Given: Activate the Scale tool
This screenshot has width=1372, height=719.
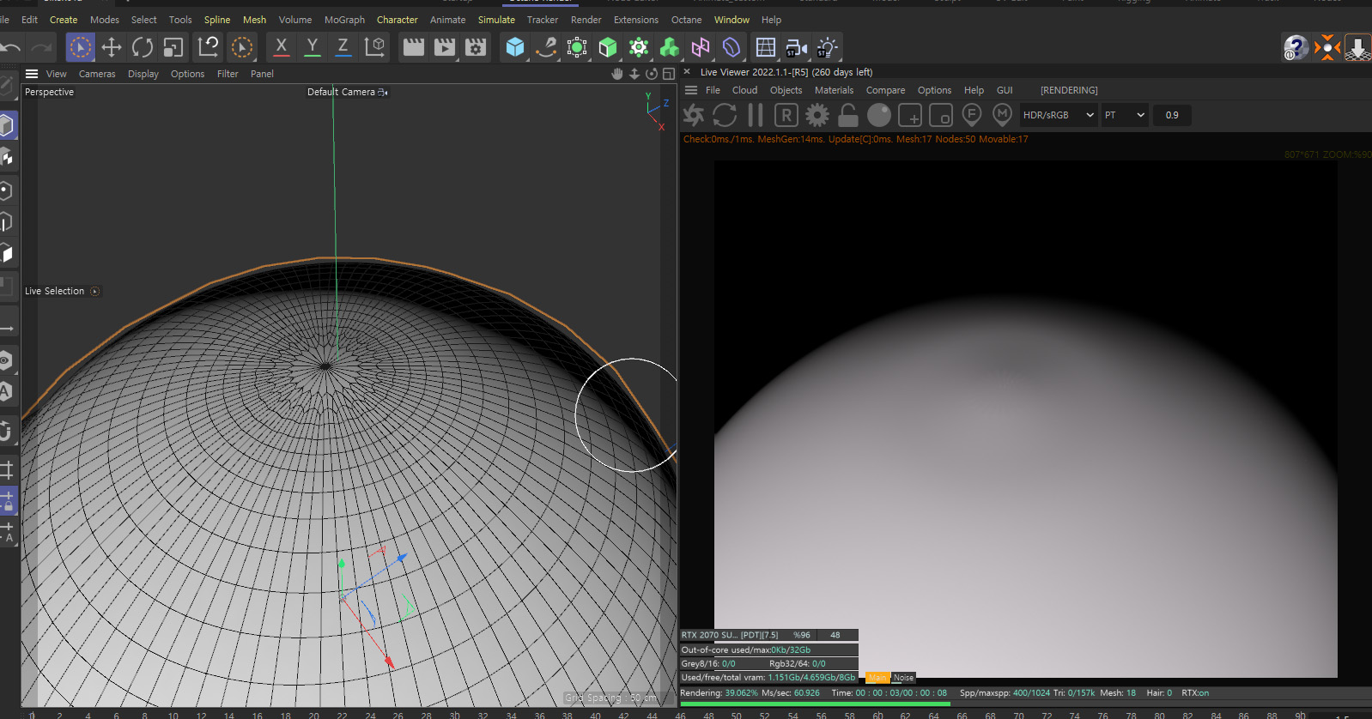Looking at the screenshot, I should click(173, 47).
